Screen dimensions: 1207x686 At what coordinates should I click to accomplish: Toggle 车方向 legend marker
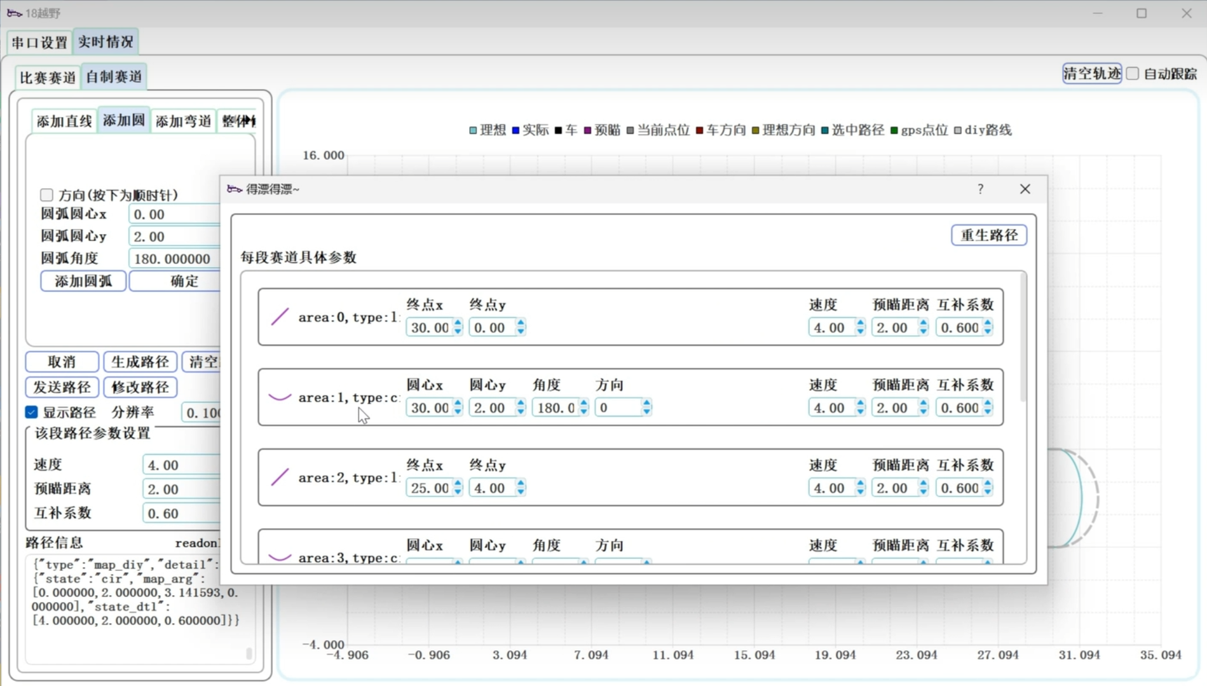(x=699, y=130)
